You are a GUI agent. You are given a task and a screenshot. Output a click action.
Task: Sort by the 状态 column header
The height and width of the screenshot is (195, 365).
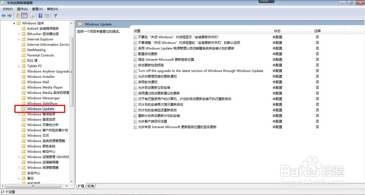[x=277, y=31]
